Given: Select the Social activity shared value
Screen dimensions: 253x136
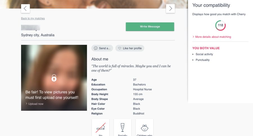Looking at the screenshot, I should (x=204, y=54).
